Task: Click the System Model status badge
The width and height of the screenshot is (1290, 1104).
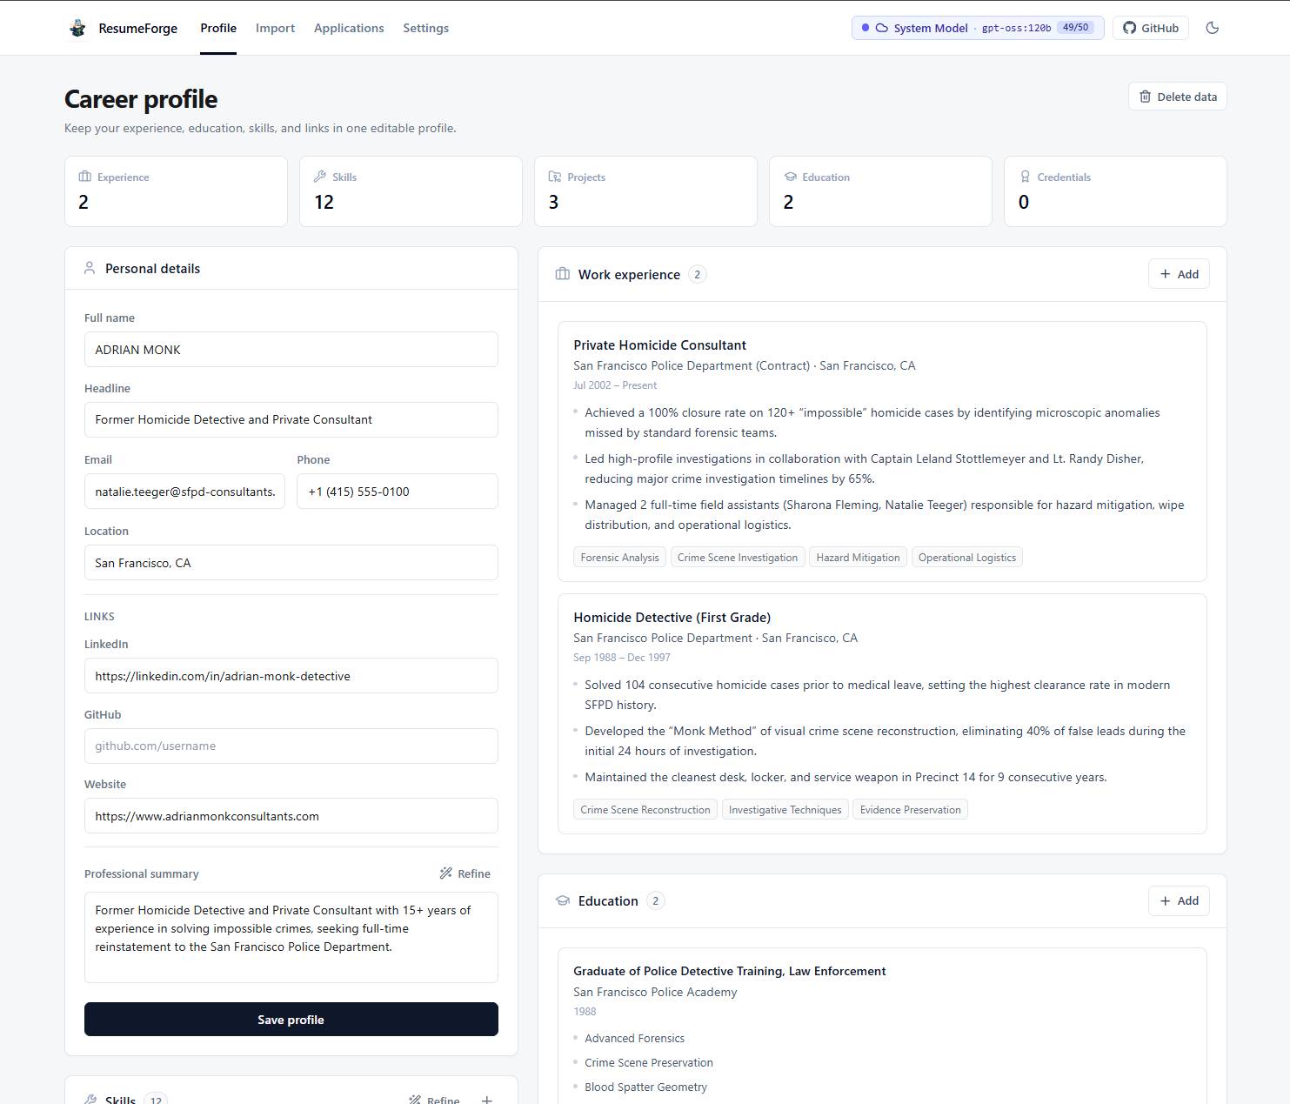Action: [x=978, y=28]
